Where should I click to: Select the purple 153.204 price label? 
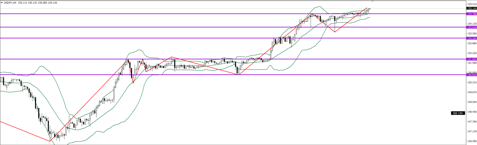coord(472,38)
